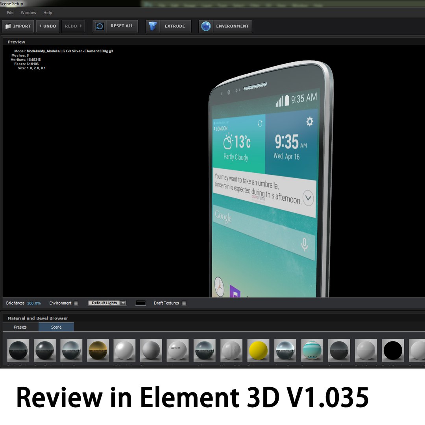This screenshot has width=425, height=425.
Task: Click the ENVIRONMENT button label
Action: 232,26
